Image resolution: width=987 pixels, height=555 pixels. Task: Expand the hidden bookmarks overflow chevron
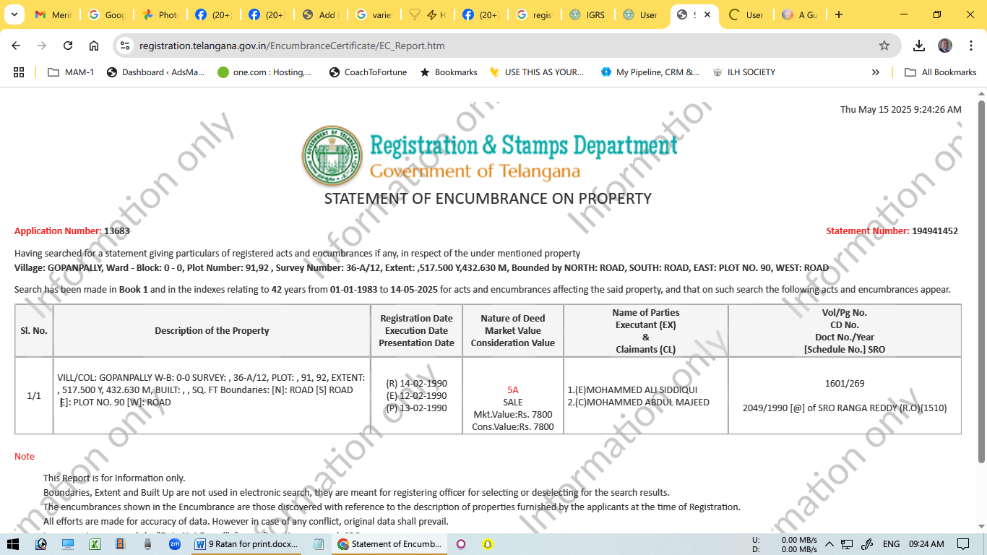click(x=876, y=72)
